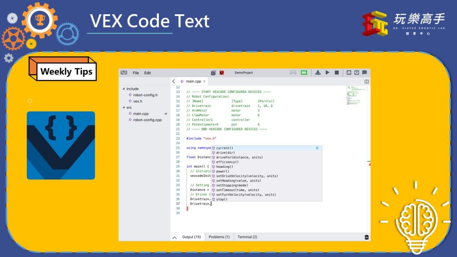Toggle the split editor icon
457x257 pixels.
[367, 82]
